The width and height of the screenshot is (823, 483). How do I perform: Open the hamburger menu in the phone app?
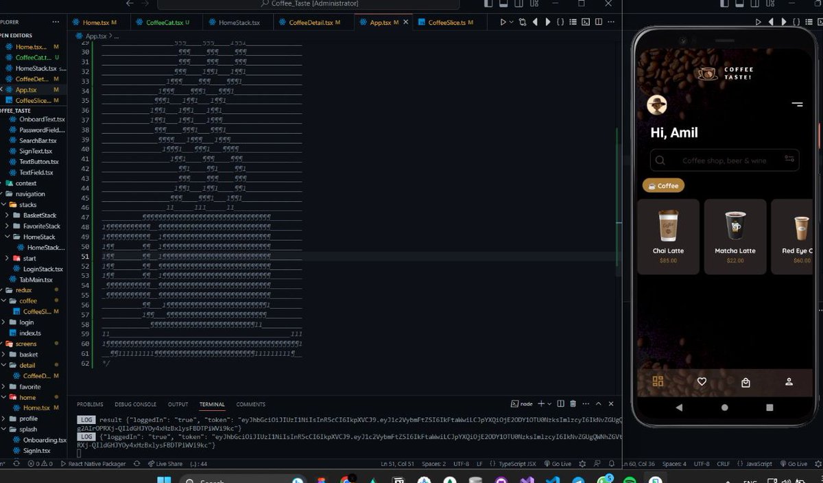pyautogui.click(x=797, y=104)
